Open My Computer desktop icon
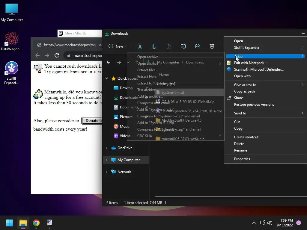The height and width of the screenshot is (230, 307). click(x=12, y=12)
